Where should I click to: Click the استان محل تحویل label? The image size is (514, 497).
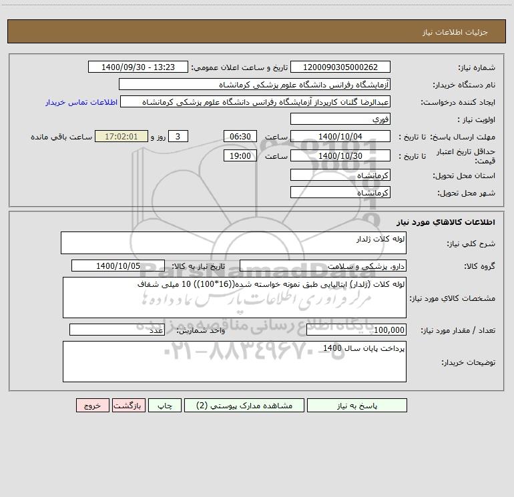tap(464, 176)
